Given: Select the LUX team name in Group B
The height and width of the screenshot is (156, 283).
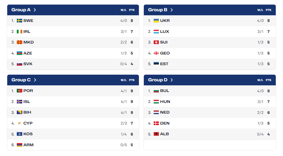Looking at the screenshot, I should click(x=165, y=32).
